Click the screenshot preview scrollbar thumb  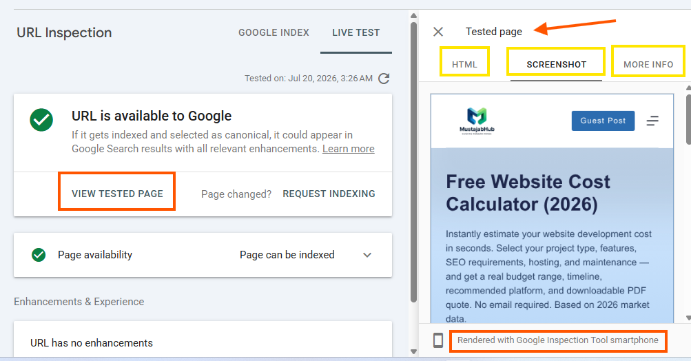click(688, 119)
